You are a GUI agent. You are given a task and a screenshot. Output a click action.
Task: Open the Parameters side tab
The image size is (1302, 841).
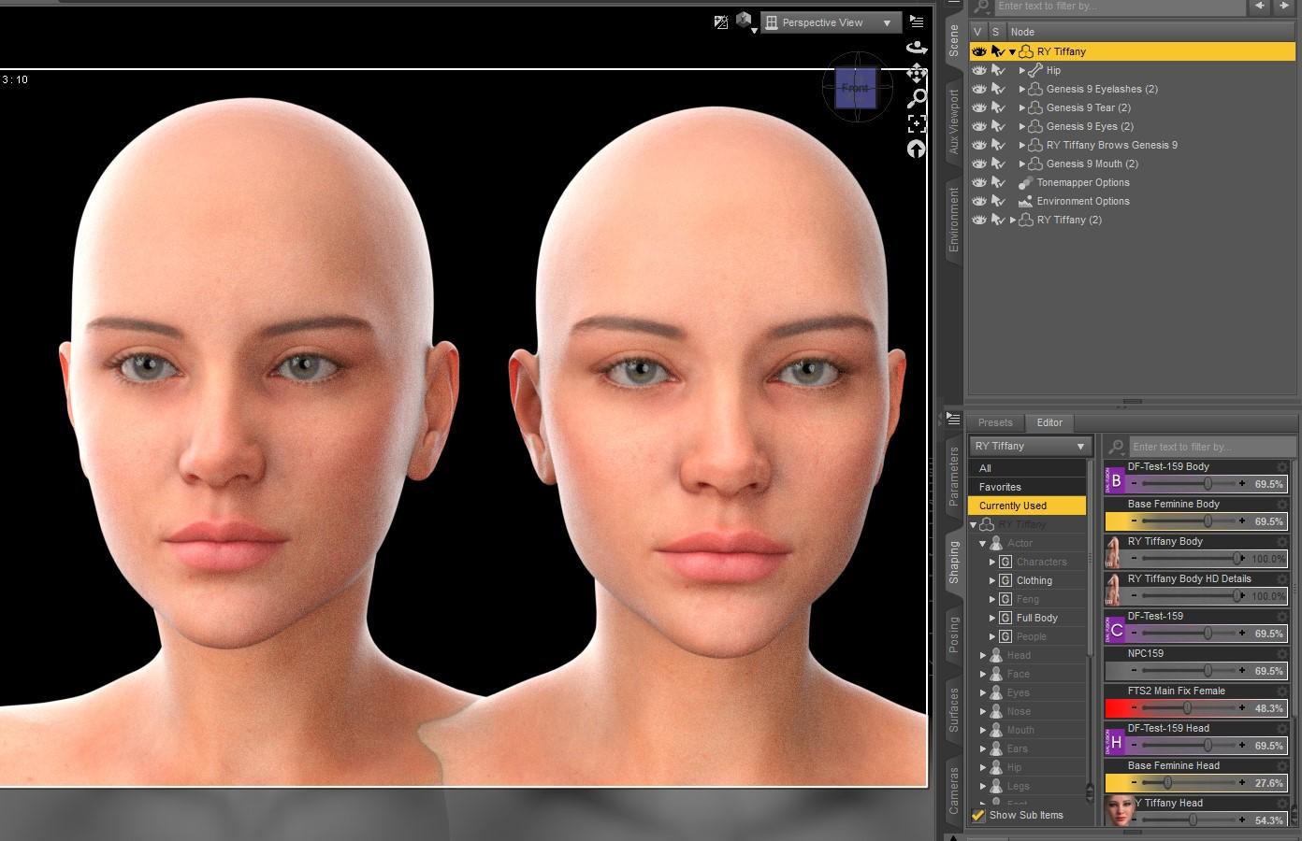tap(954, 477)
